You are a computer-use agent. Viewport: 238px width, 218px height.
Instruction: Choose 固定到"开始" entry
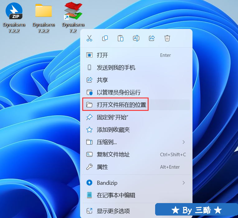136,117
